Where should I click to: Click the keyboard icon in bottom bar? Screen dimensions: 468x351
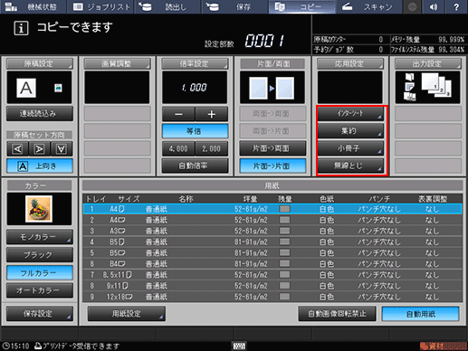tap(239, 346)
